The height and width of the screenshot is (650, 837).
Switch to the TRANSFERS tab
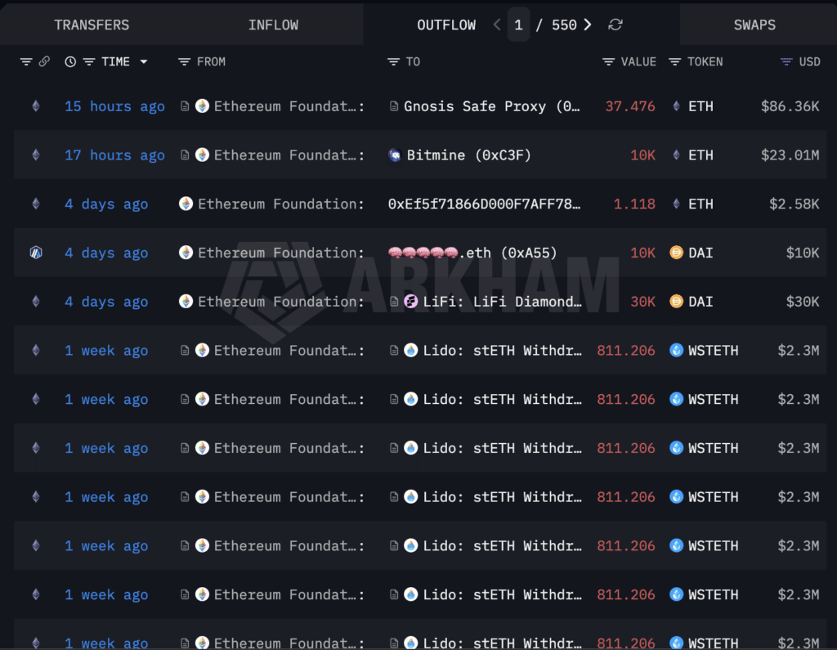pyautogui.click(x=92, y=25)
